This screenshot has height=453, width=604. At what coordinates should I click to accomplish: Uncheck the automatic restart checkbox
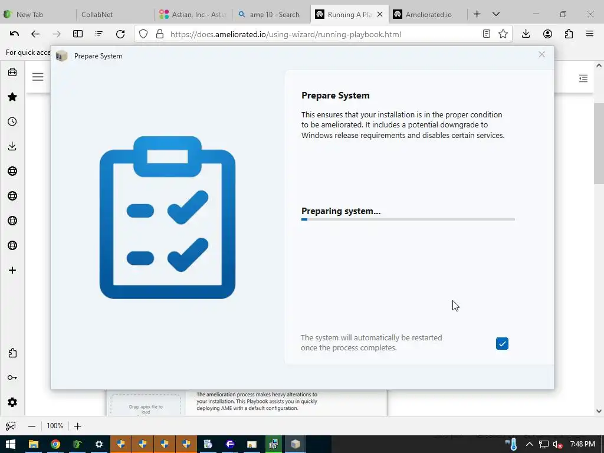tap(502, 343)
